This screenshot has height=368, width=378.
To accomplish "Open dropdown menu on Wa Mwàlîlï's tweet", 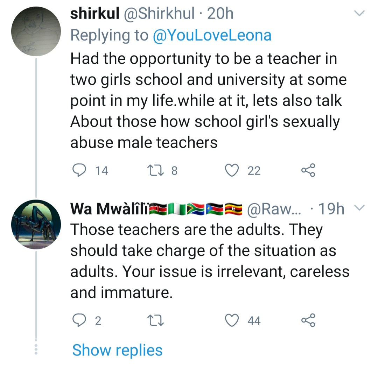I will pos(359,209).
